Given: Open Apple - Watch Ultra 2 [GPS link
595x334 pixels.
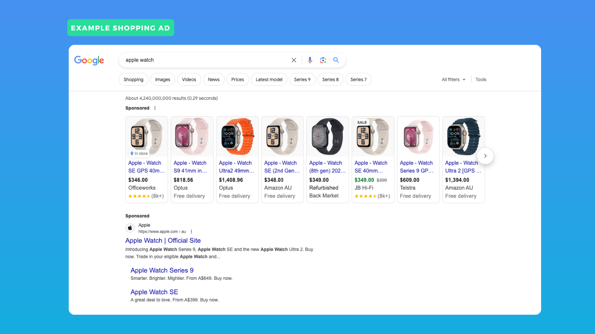Looking at the screenshot, I should [463, 167].
